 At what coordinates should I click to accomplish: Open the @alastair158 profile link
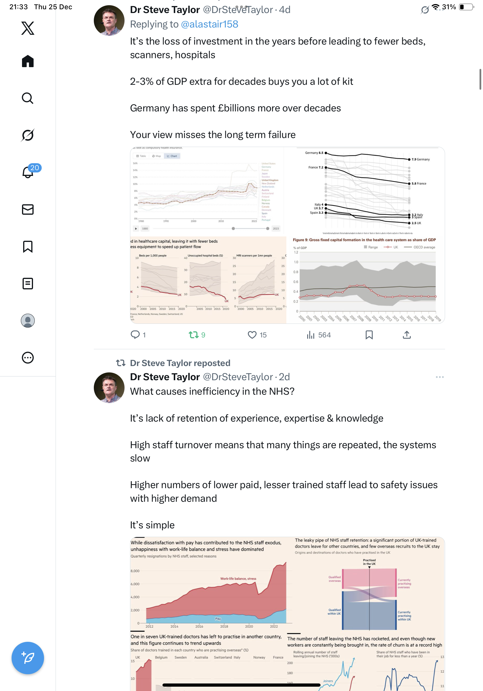click(x=209, y=24)
